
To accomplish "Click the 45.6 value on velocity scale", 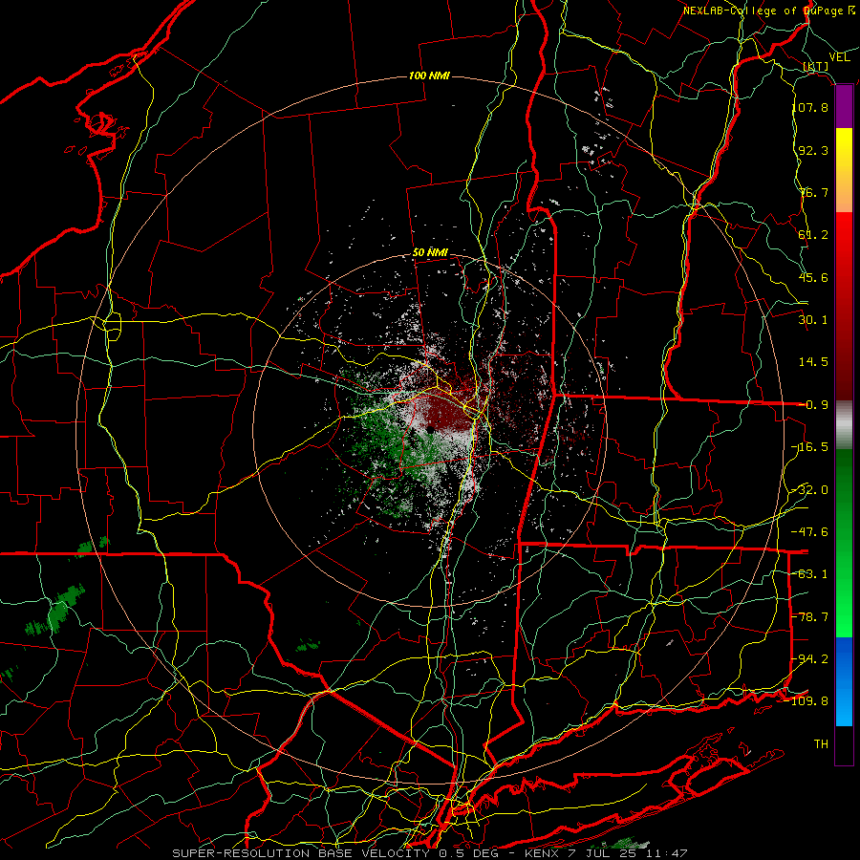I will pyautogui.click(x=813, y=277).
